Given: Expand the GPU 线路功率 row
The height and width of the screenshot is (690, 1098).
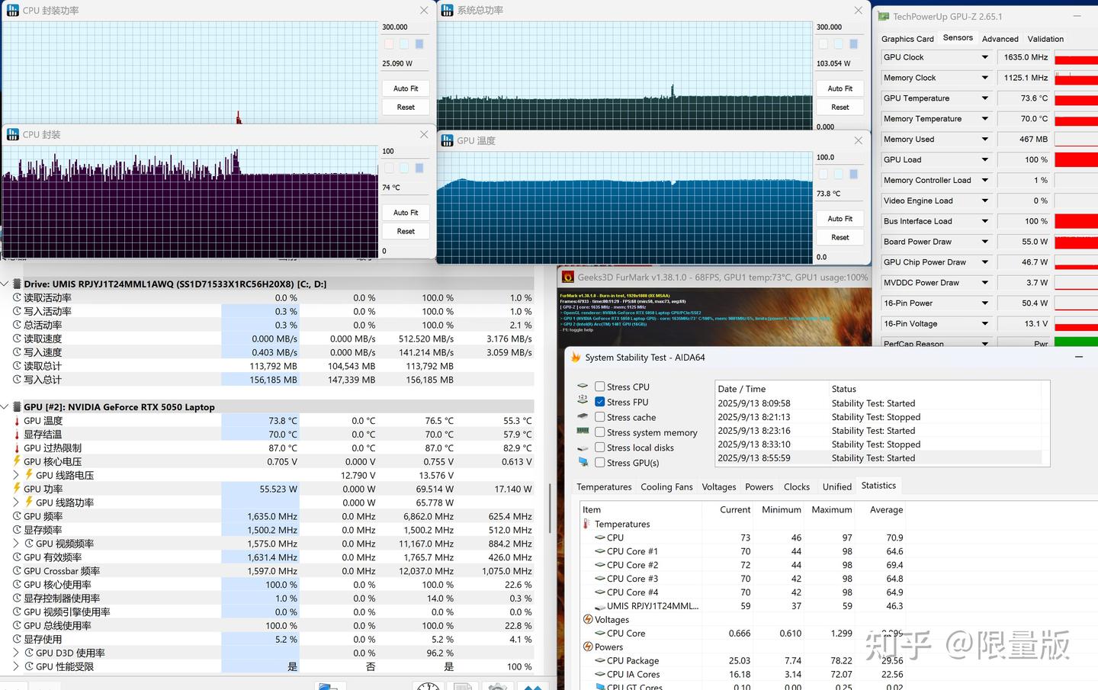Looking at the screenshot, I should [x=17, y=502].
